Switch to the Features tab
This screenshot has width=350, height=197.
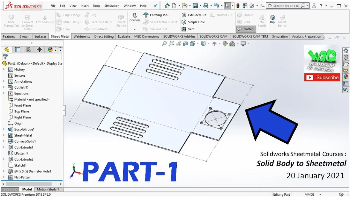coord(9,36)
